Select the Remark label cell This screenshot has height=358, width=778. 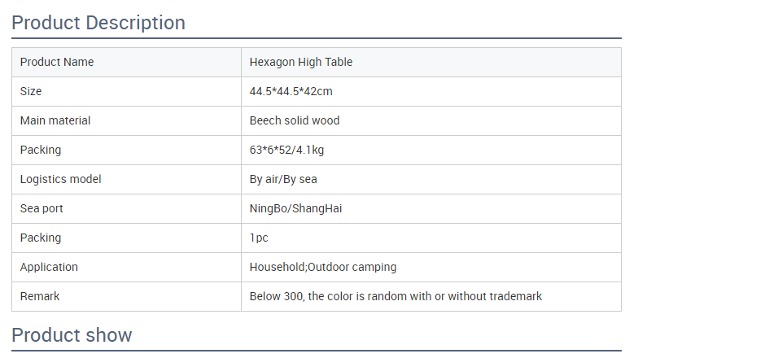[x=126, y=296]
